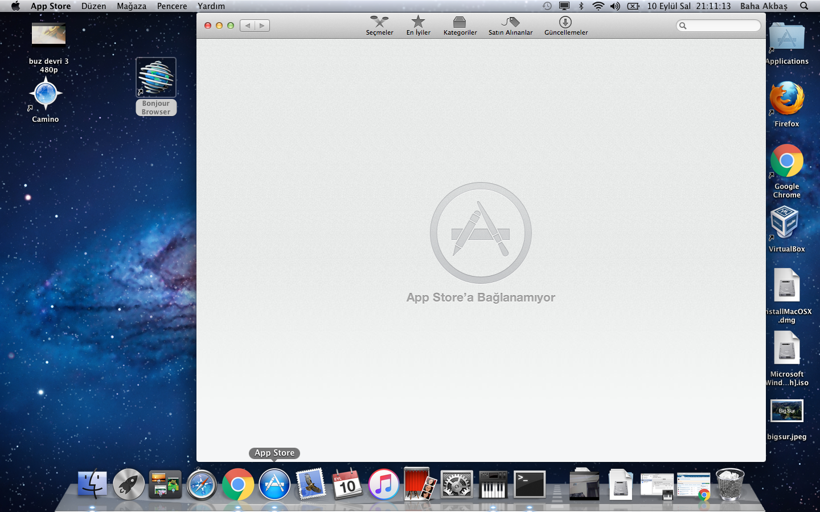
Task: Open the App Store menu in menu bar
Action: [51, 6]
